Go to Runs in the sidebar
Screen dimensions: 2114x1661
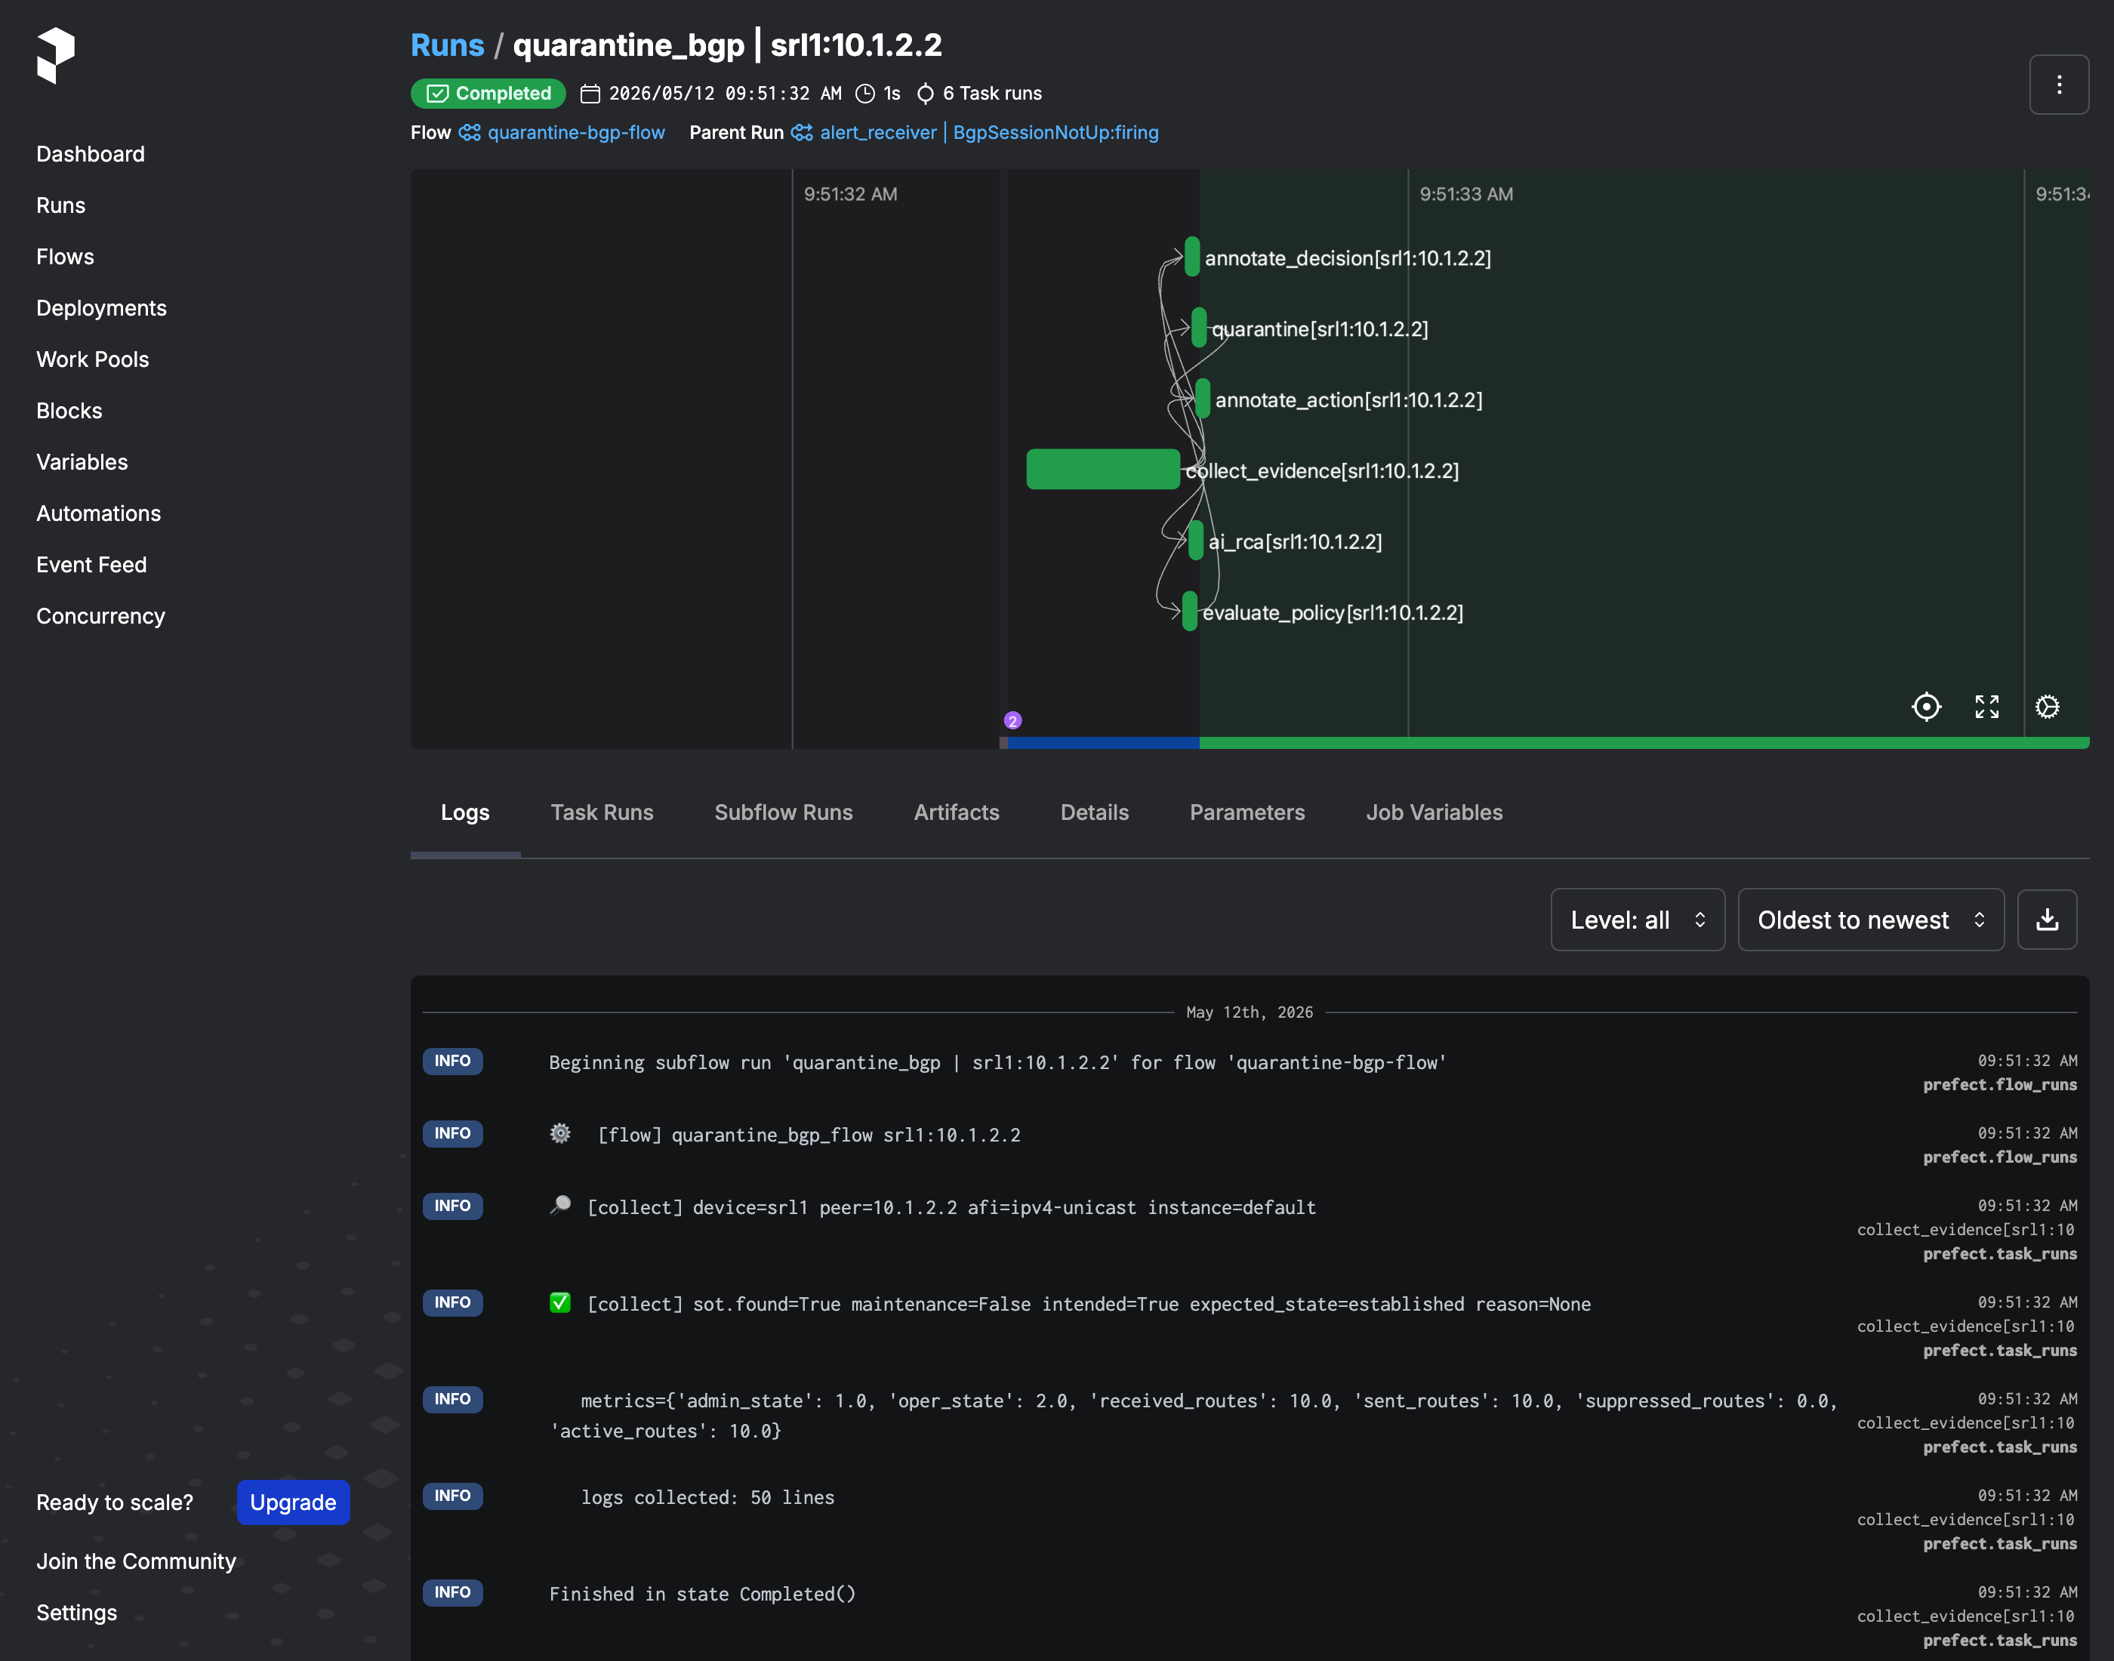[x=60, y=205]
